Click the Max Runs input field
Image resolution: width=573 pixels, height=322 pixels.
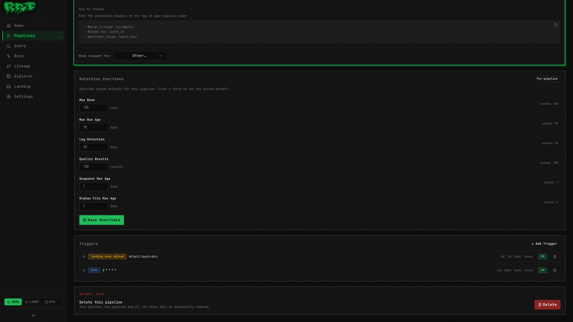[x=93, y=108]
